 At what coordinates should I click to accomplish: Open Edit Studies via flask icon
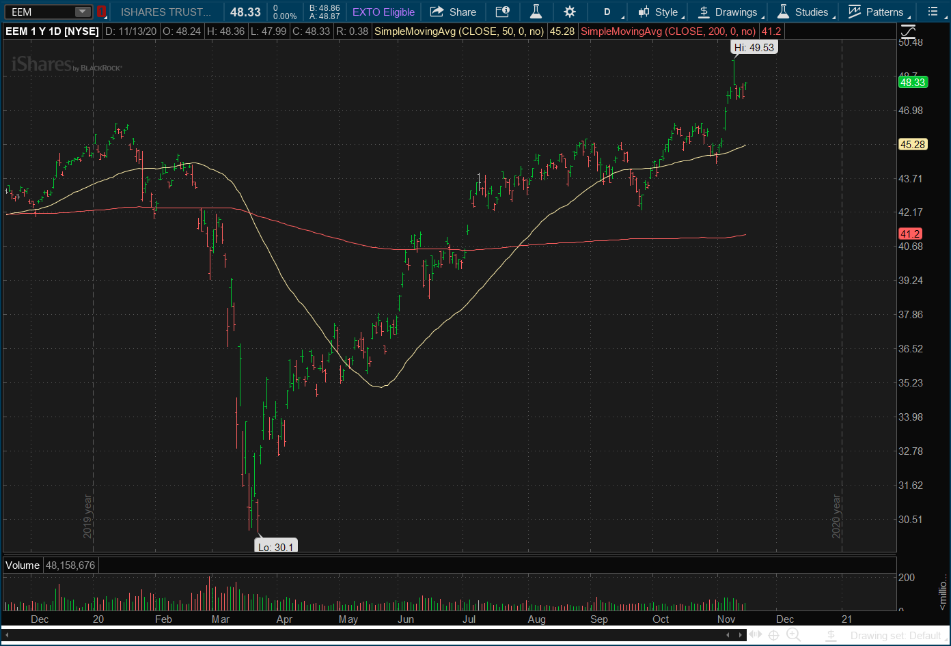click(x=536, y=12)
